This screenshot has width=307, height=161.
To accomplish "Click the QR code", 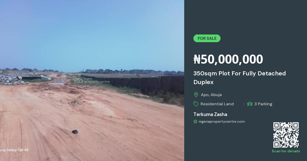I will click(286, 135).
